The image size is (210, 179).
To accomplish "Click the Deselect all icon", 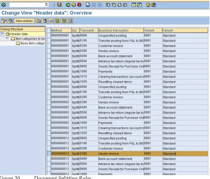I will coord(70,21).
